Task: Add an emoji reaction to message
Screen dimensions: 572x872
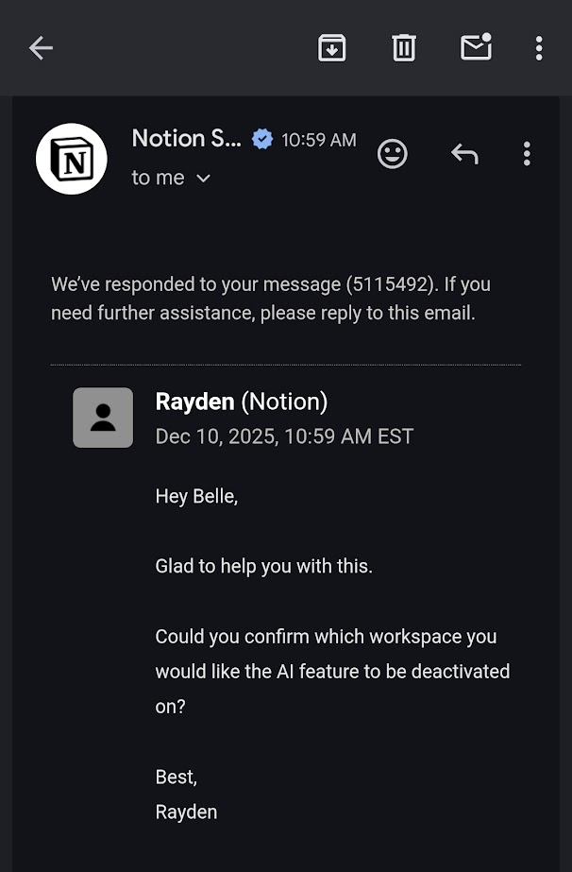Action: 393,154
